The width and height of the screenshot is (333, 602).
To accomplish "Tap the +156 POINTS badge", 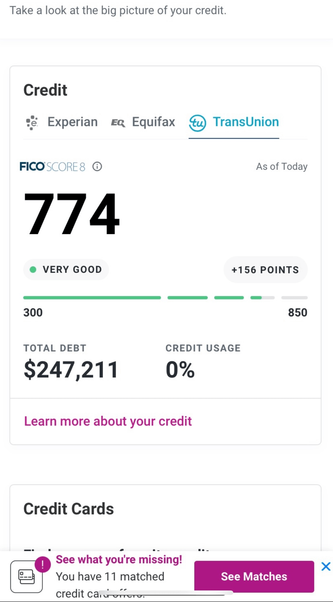I will click(x=265, y=270).
